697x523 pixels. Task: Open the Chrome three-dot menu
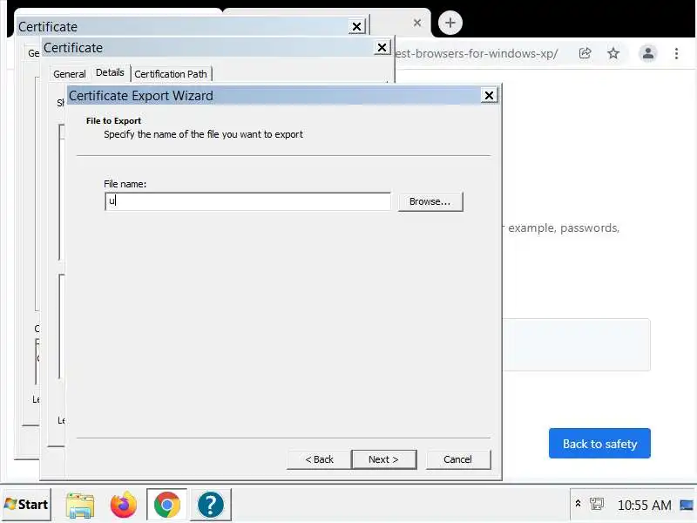click(x=676, y=53)
